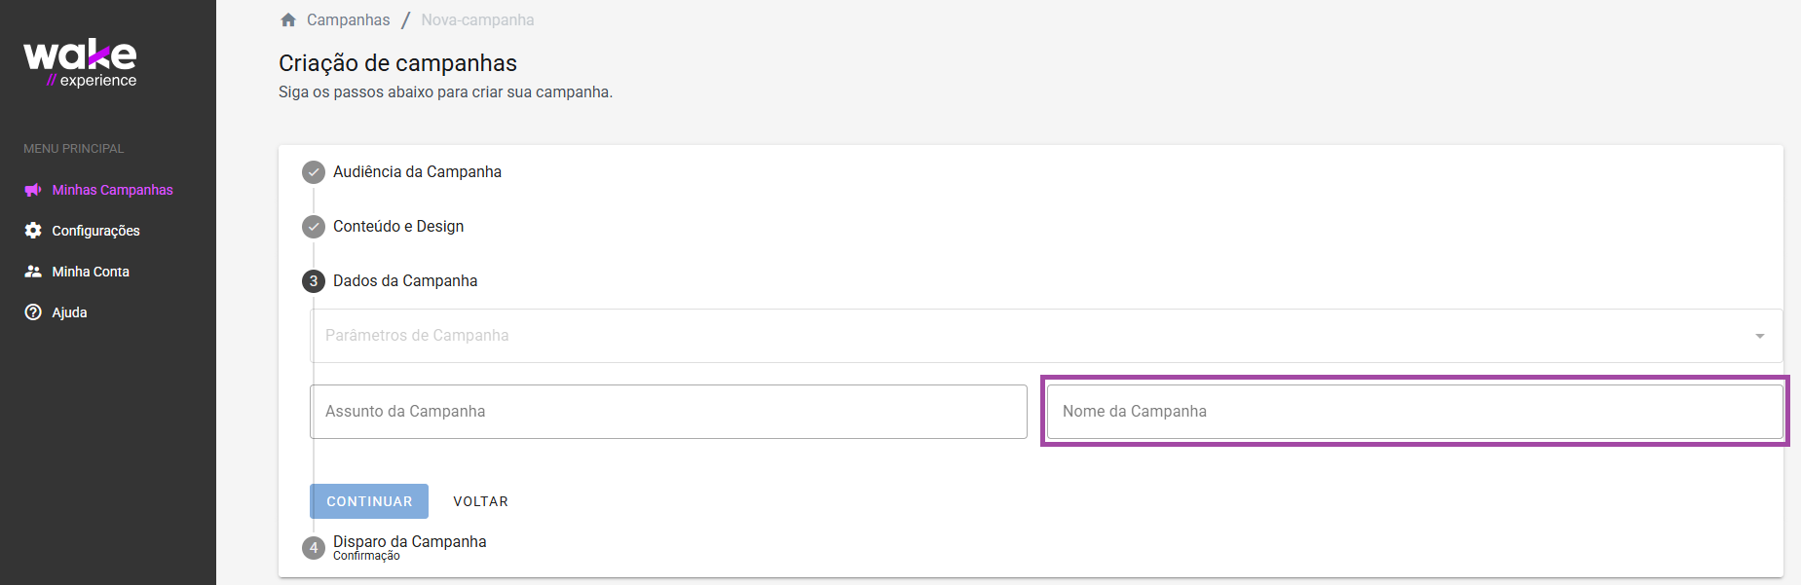The height and width of the screenshot is (585, 1801).
Task: Click the people icon beside Minha Conta
Action: [x=33, y=272]
